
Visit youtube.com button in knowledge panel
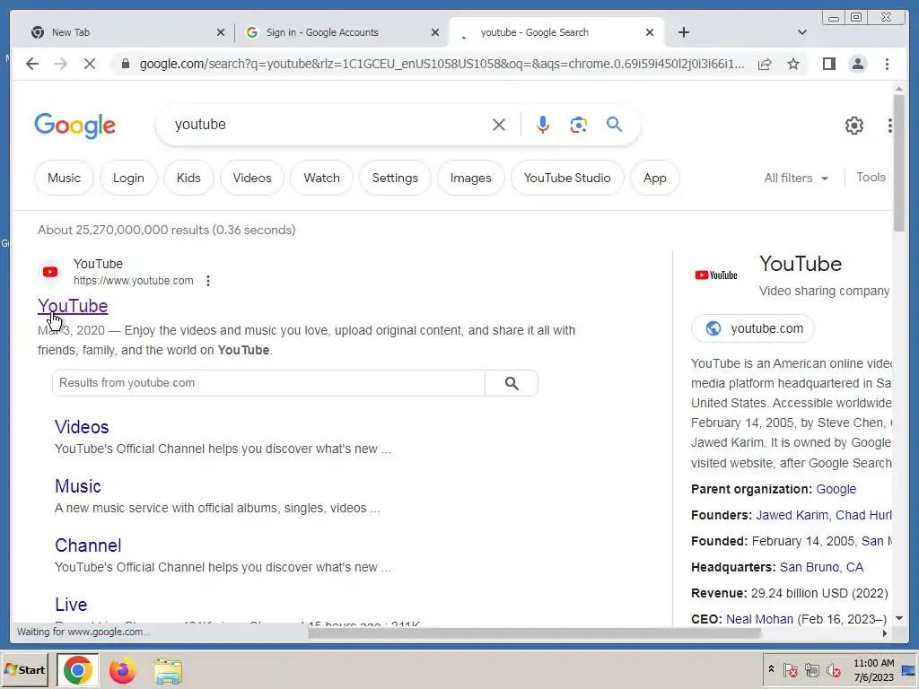[x=753, y=328]
